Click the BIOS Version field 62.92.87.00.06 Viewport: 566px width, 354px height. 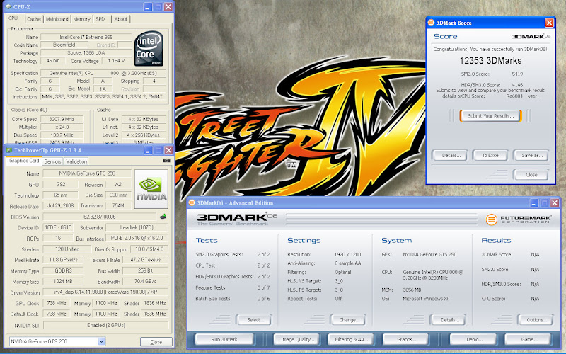(100, 217)
